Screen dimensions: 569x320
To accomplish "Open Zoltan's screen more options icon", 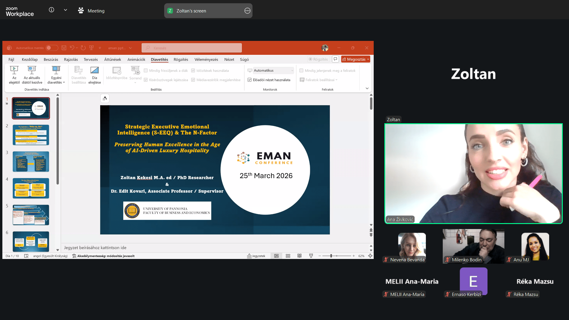I will tap(247, 11).
